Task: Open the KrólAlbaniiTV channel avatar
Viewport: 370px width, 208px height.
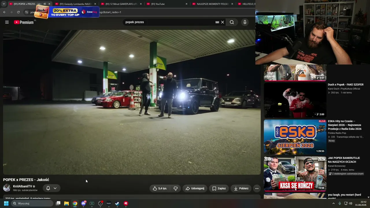Action: pyautogui.click(x=7, y=188)
